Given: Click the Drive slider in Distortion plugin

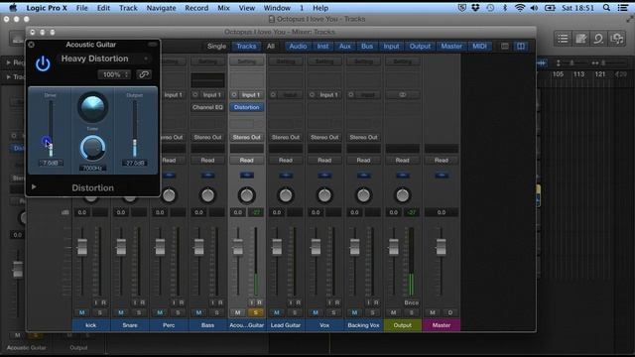Looking at the screenshot, I should [51, 129].
